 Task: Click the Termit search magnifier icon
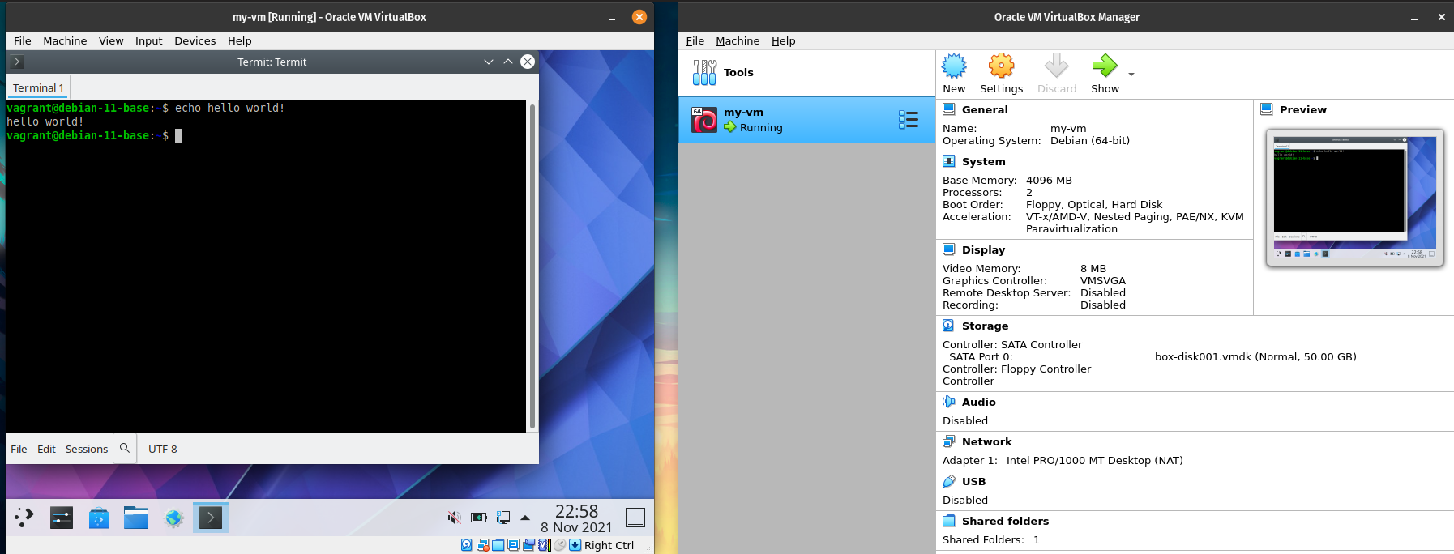click(125, 448)
